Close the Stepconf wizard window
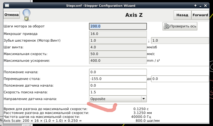Viewport: 213px width, 126px height. 205,6
